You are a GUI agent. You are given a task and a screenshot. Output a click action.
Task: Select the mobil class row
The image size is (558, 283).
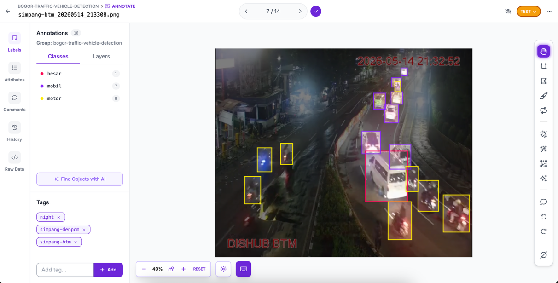tap(80, 86)
